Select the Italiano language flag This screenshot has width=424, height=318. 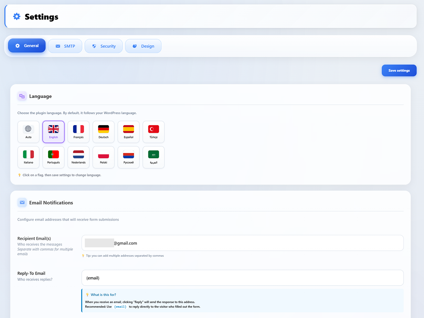pyautogui.click(x=28, y=157)
